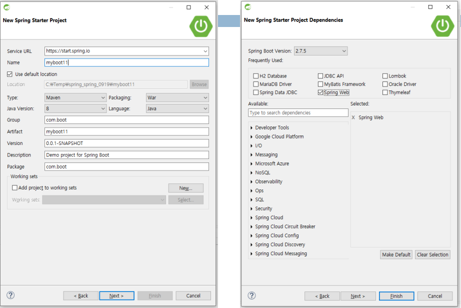Expand the Security category
The image size is (461, 308).
(x=251, y=208)
